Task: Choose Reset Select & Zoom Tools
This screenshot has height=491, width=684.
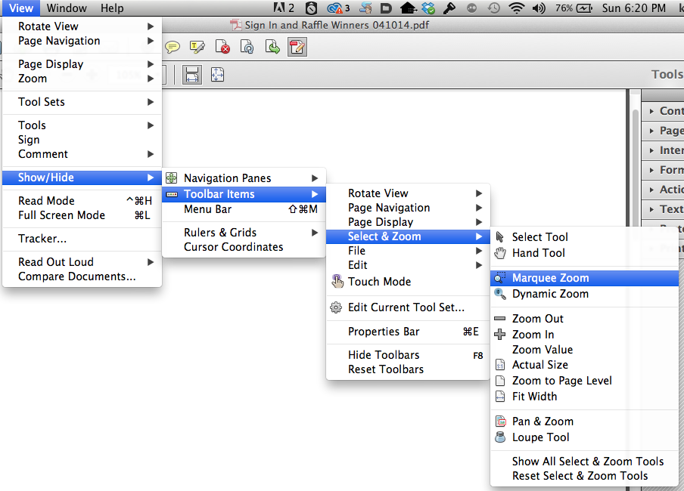Action: pos(585,476)
